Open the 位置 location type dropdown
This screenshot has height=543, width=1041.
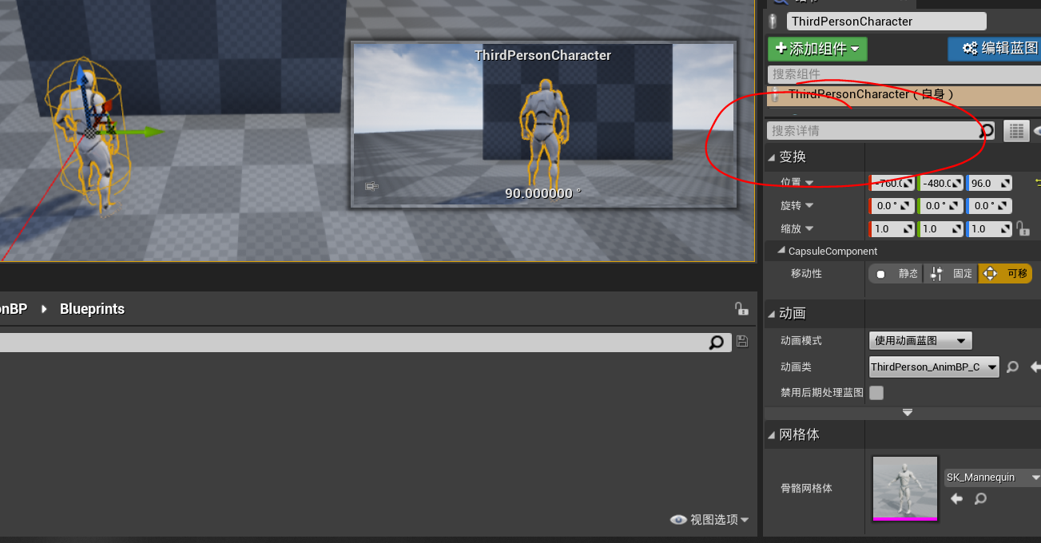coord(809,183)
